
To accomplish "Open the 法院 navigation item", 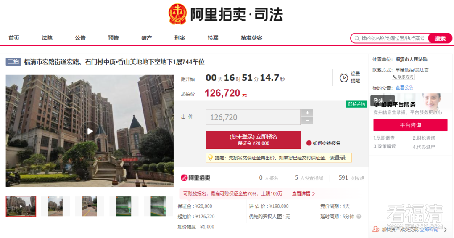I will [47, 38].
